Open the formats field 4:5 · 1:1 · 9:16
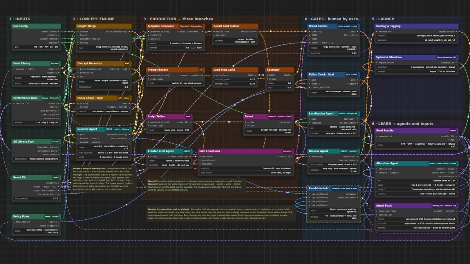470x264 pixels. [x=175, y=47]
